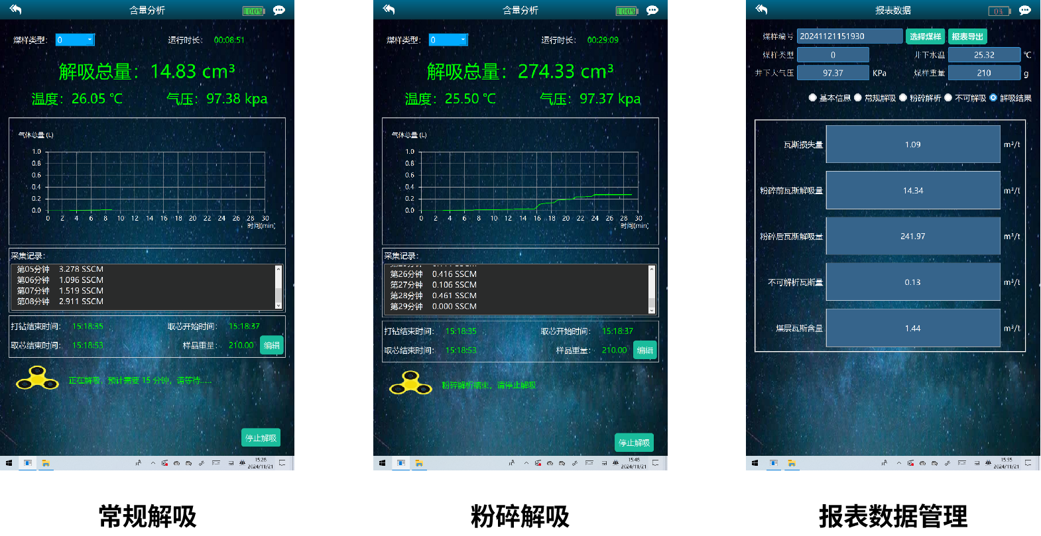Click back arrow in 报表数据 screen header
1041x536 pixels.
761,9
